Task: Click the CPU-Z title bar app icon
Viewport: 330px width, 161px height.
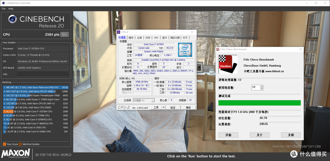Action: click(x=119, y=32)
